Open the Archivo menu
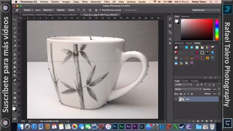Screen dimensions: 233x131 click(44, 2)
